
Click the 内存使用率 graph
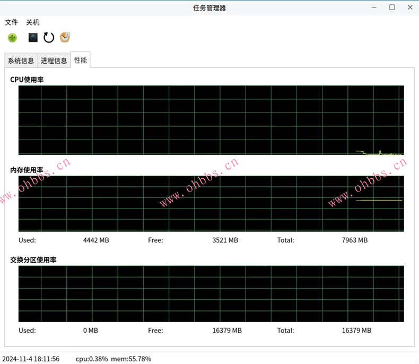coord(211,204)
